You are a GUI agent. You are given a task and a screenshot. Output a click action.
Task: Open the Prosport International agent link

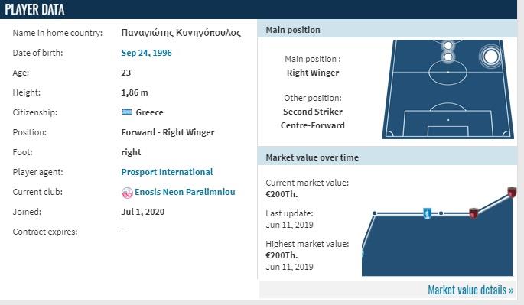coord(167,172)
